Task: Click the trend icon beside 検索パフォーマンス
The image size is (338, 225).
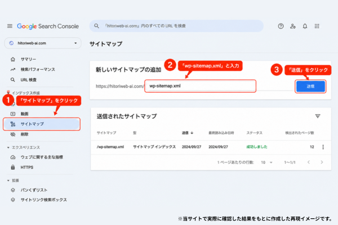Action: click(13, 70)
